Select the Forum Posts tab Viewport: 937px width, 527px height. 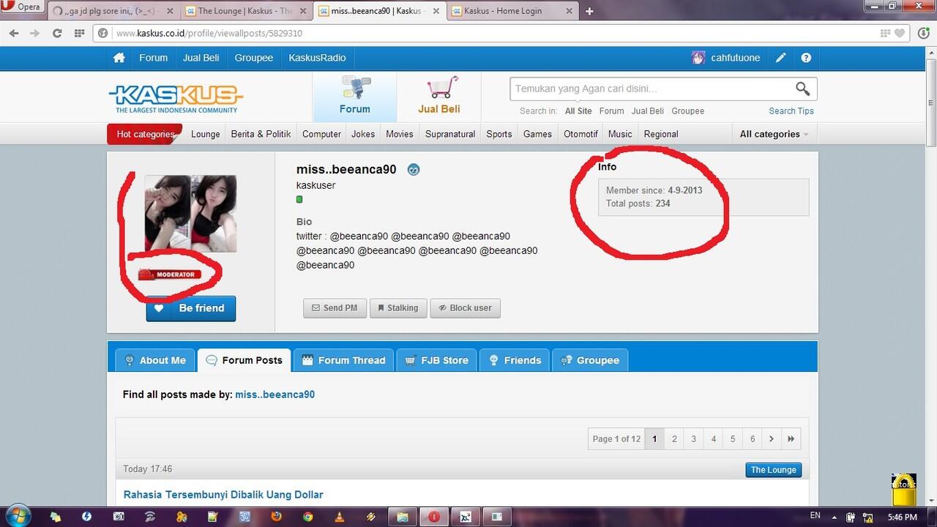pos(244,360)
